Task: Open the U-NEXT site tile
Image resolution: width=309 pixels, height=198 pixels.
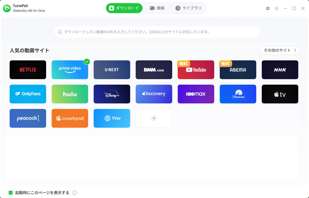Action: click(112, 70)
